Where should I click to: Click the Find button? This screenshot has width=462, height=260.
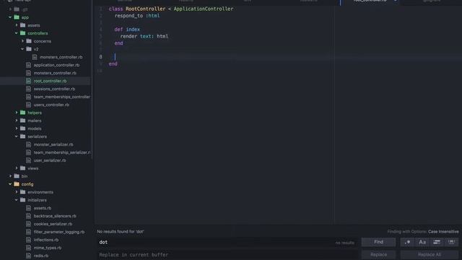point(378,243)
